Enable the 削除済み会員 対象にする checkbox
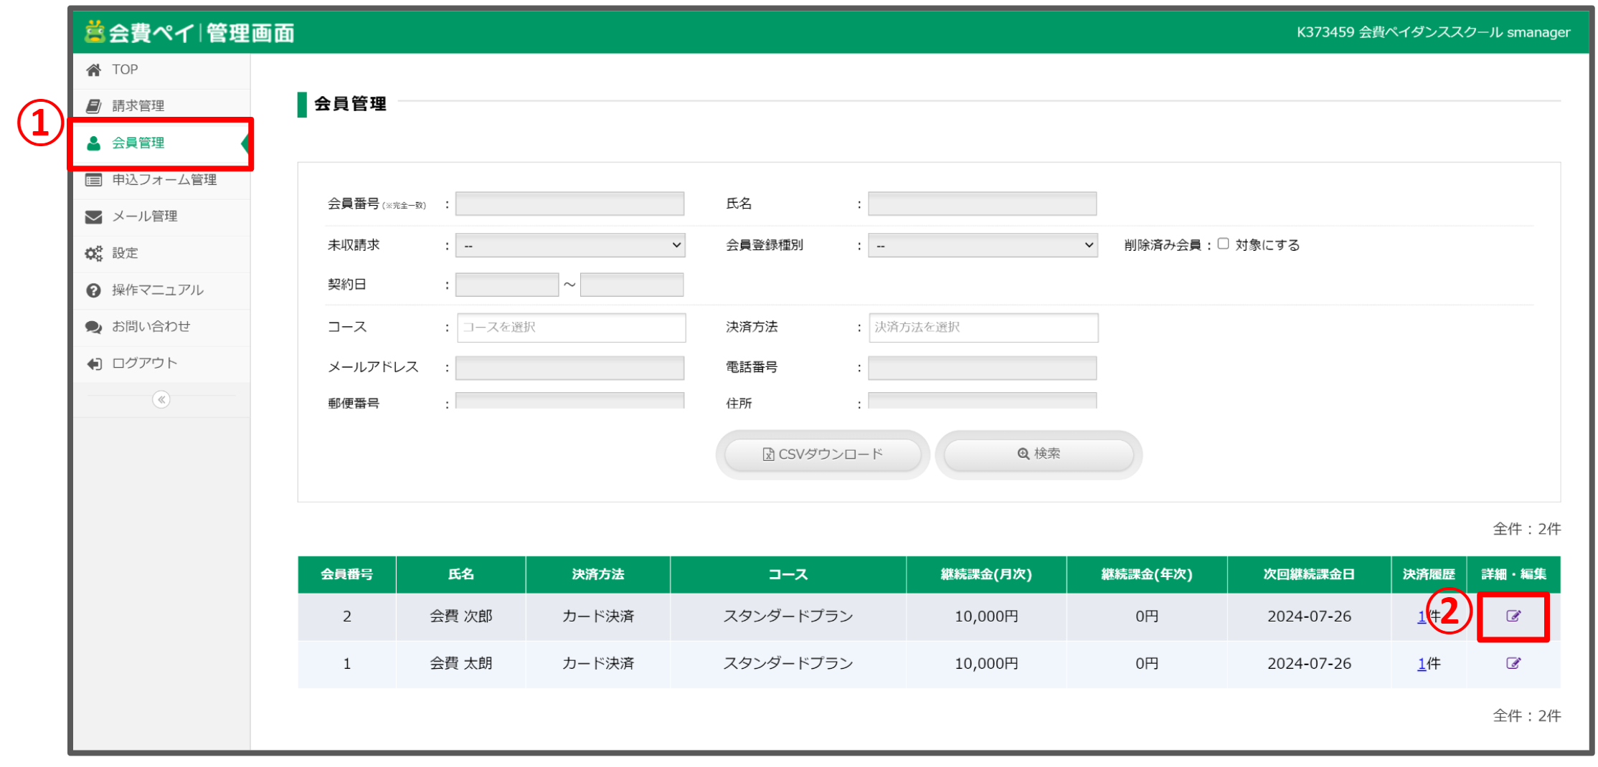Viewport: 1598px width, 767px height. pos(1223,244)
